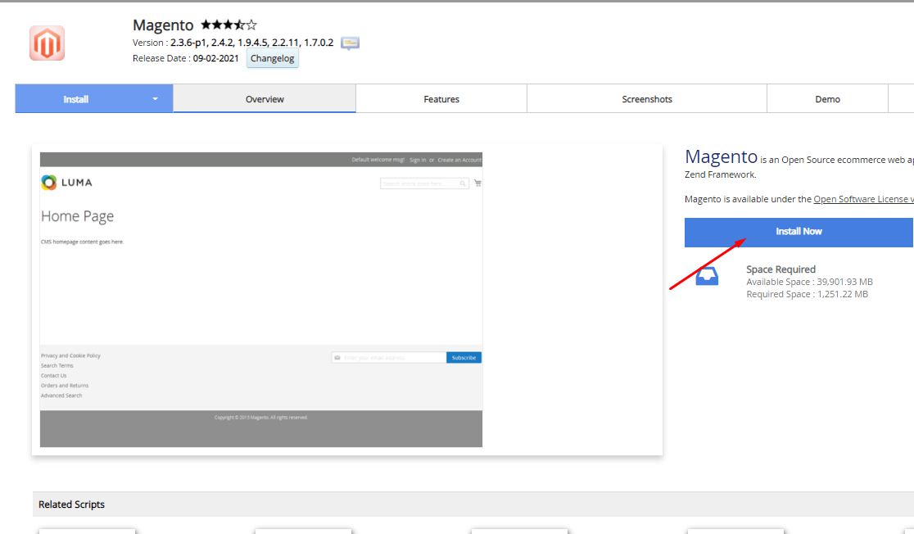Click the Required Space value text
The image size is (914, 534).
[x=842, y=294]
